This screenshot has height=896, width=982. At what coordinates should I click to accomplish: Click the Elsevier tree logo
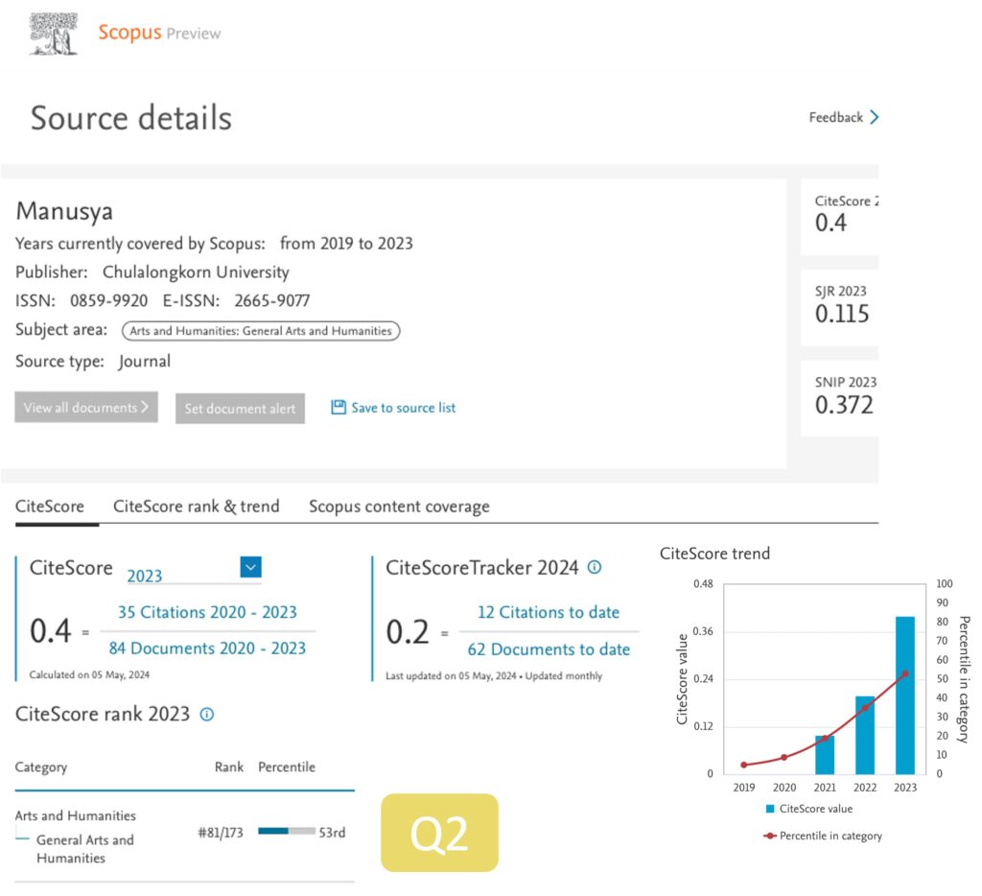coord(54,34)
